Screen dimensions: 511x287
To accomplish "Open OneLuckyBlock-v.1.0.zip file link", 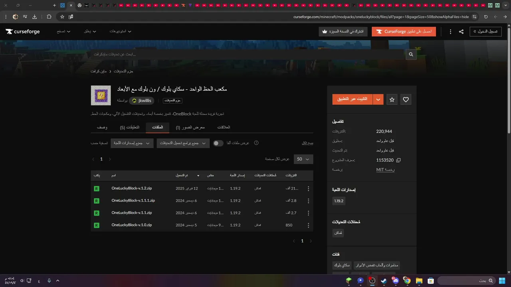I will [132, 225].
